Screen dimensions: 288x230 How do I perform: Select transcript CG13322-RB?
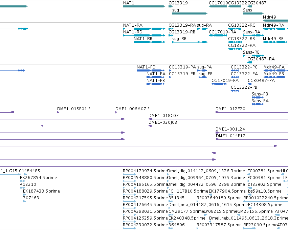tap(235, 42)
